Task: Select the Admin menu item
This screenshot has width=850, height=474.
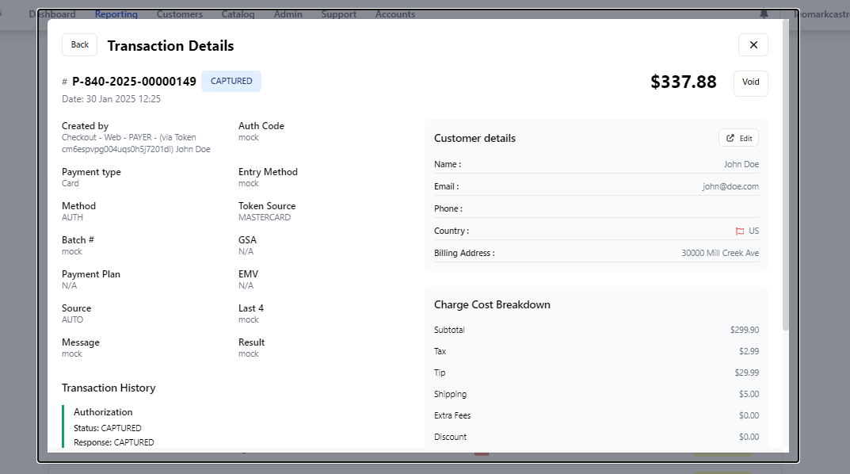Action: click(x=288, y=14)
